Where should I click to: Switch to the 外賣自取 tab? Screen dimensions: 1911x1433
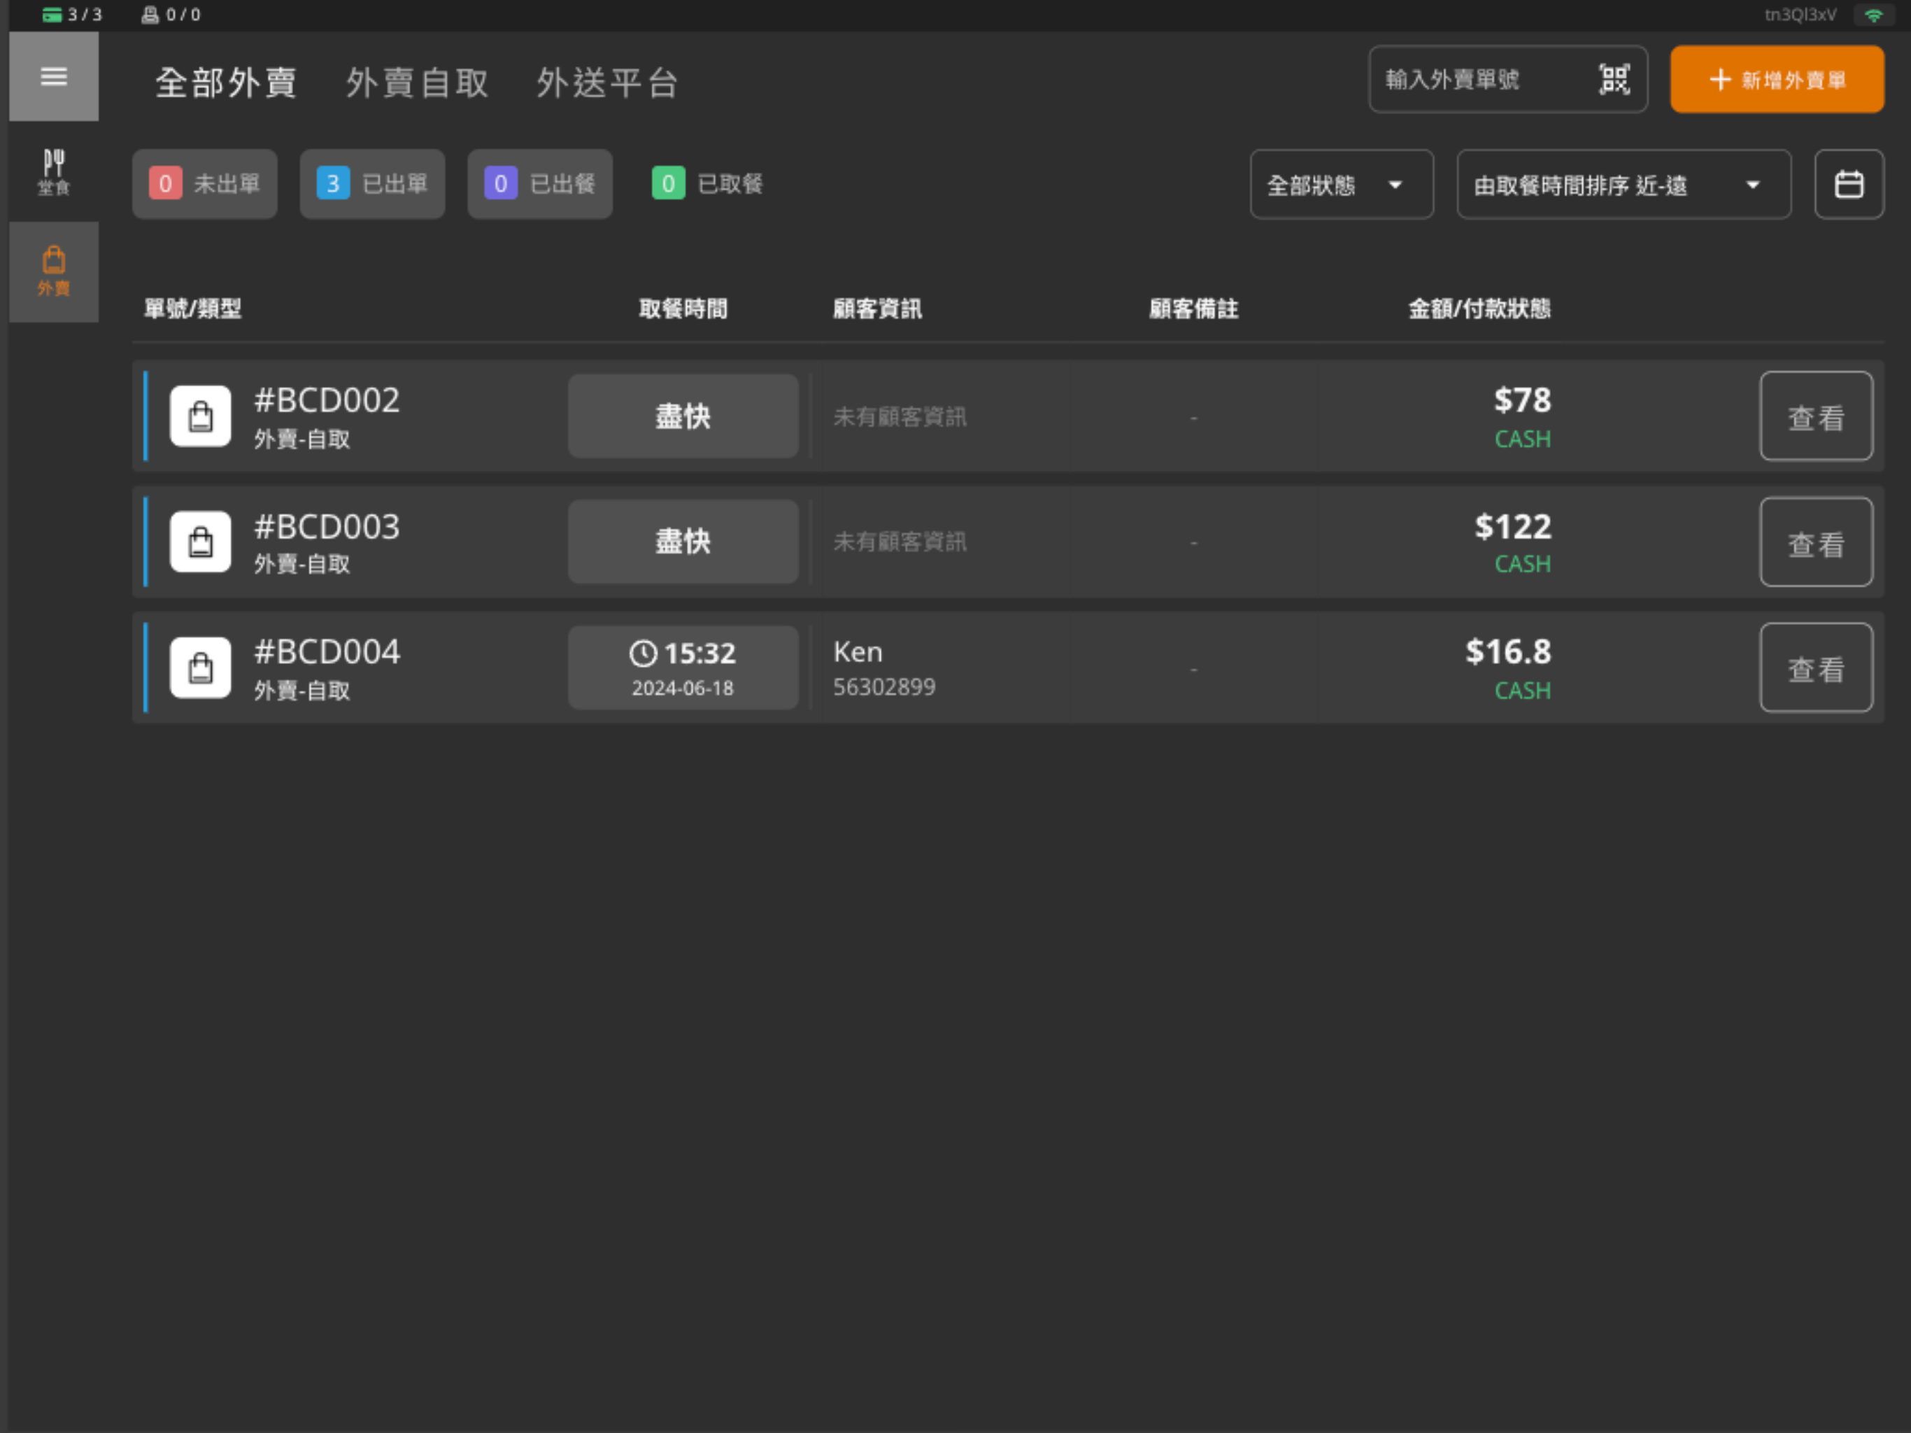point(418,83)
